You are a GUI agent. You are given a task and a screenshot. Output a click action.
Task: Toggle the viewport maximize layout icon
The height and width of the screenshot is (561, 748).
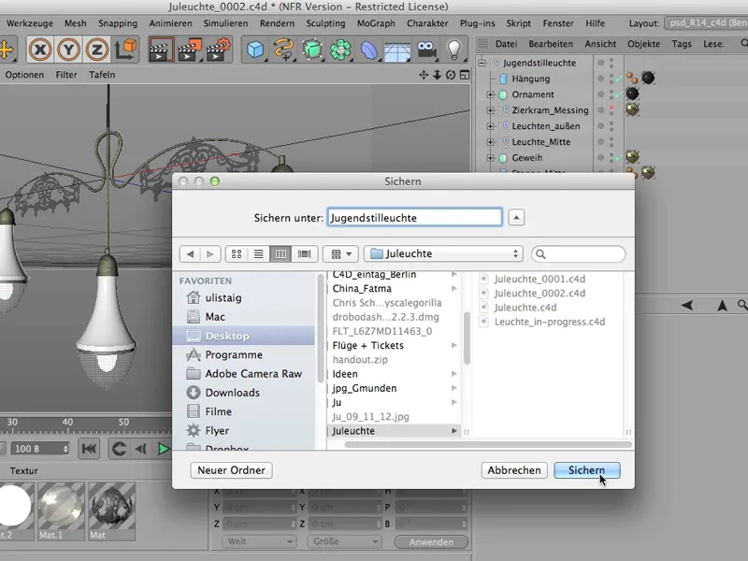click(x=464, y=75)
